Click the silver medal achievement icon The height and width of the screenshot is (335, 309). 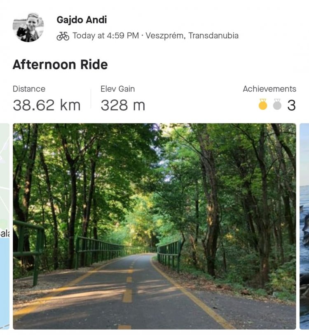(277, 104)
